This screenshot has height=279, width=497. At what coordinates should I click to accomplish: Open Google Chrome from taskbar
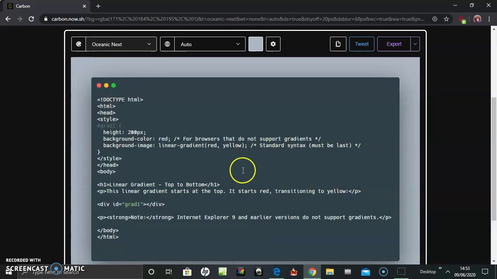312,272
